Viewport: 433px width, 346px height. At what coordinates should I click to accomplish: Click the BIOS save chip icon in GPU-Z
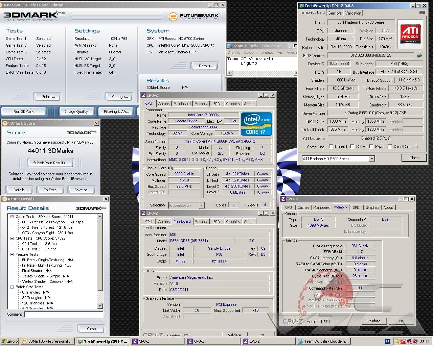[x=419, y=55]
